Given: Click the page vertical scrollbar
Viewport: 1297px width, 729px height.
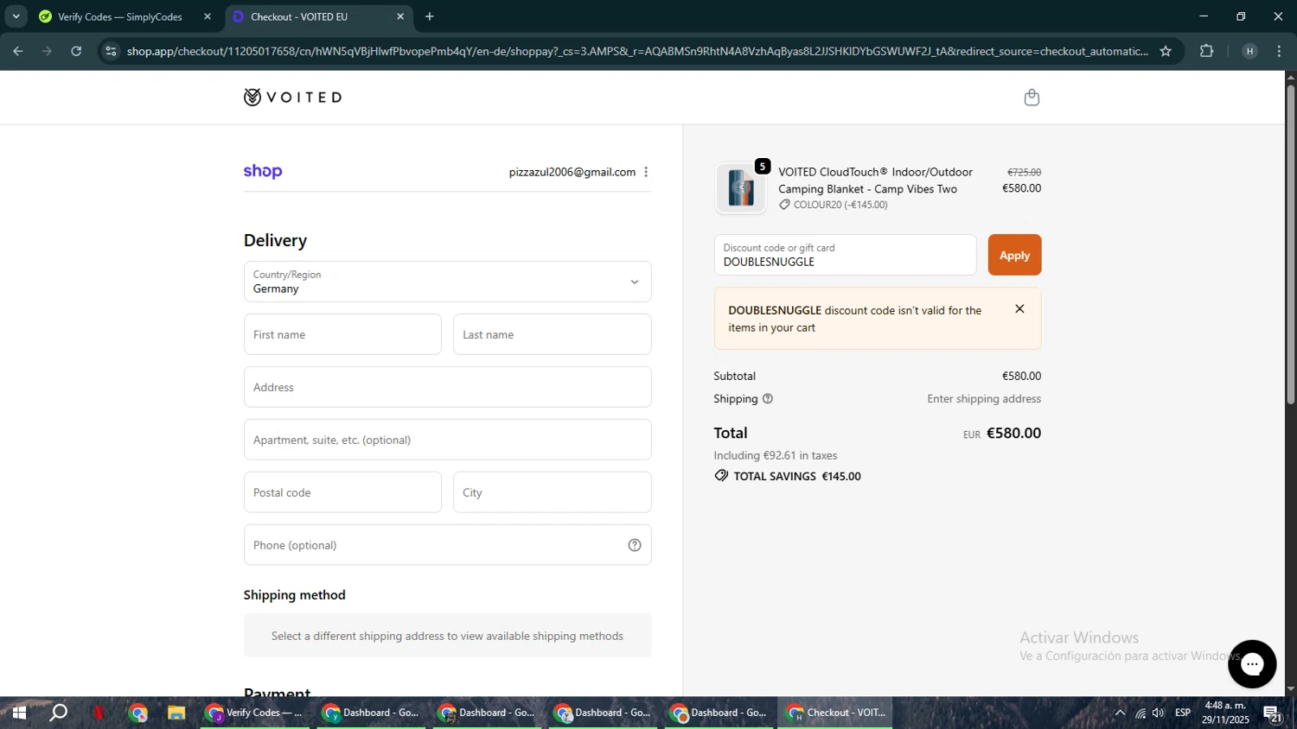Looking at the screenshot, I should pyautogui.click(x=1290, y=244).
